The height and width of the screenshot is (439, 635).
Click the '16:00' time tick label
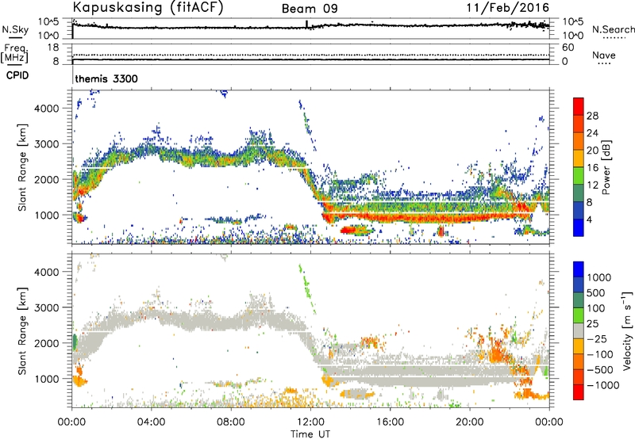[390, 422]
